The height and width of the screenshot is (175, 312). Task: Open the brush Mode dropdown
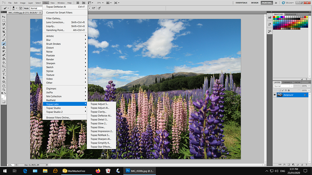pos(37,8)
